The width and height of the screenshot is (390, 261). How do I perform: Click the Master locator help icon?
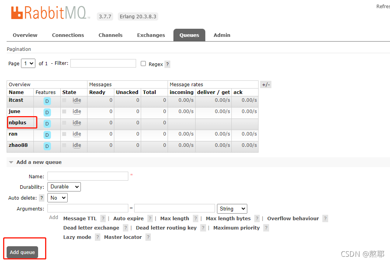148,237
